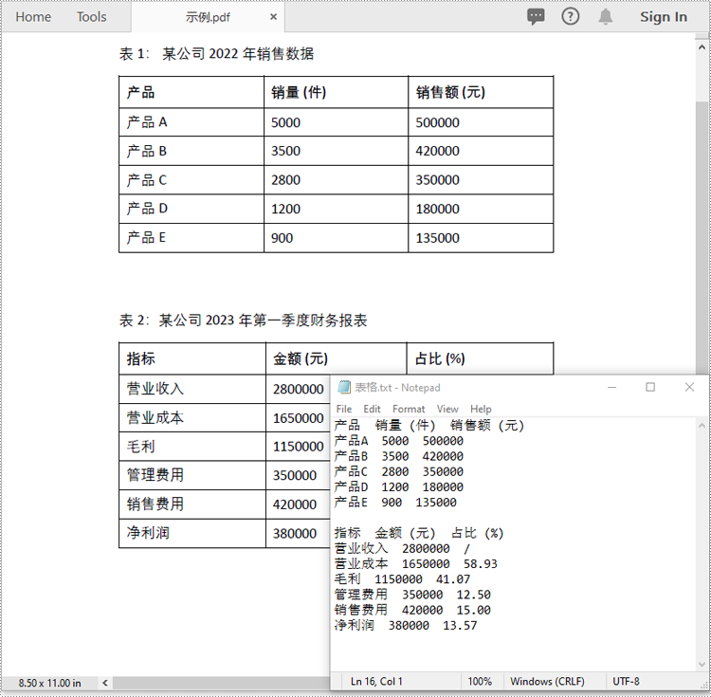
Task: Open the Notepad View menu
Action: point(447,409)
